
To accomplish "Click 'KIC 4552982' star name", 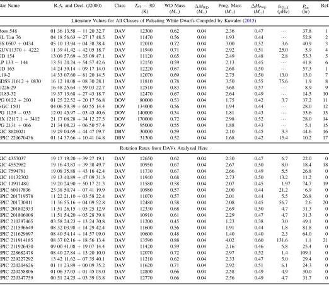I will (x=13, y=165).
